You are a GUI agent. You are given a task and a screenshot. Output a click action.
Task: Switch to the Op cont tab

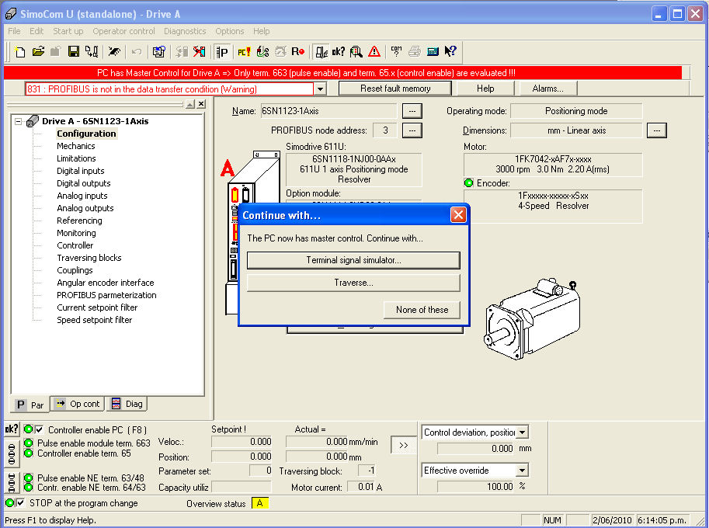77,404
